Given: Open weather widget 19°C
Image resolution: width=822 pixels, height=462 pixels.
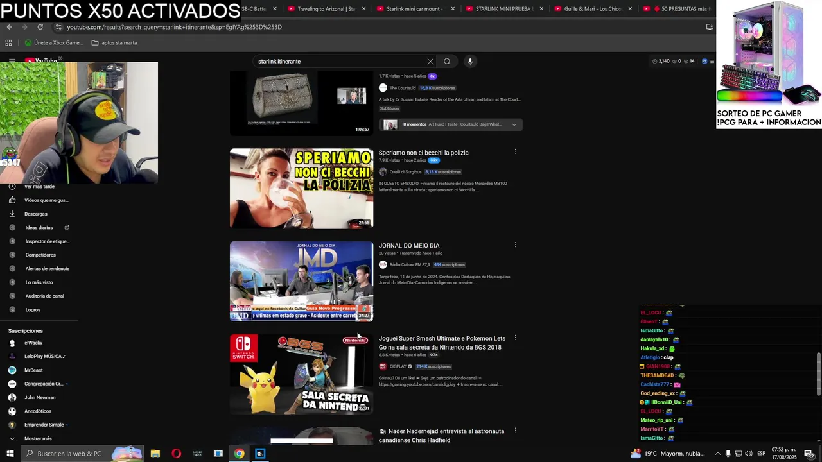Looking at the screenshot, I should [x=667, y=454].
